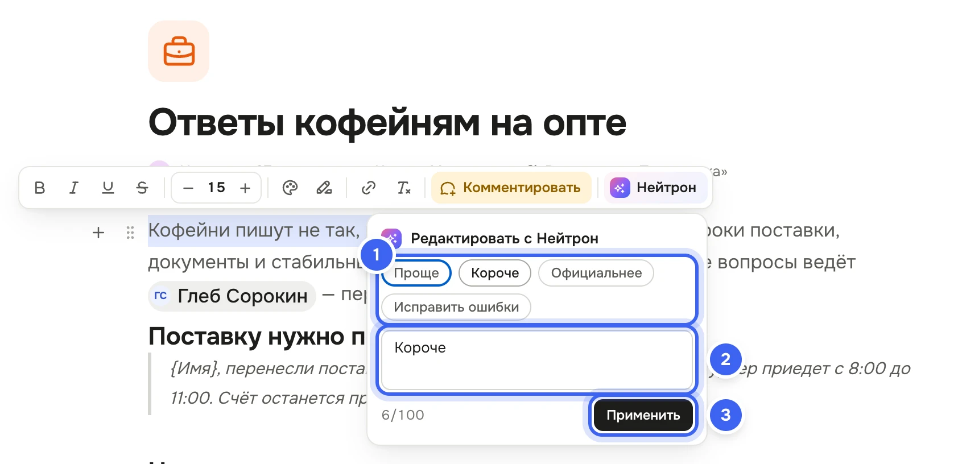
Task: Click the title Ответы кофейням на опте
Action: tap(387, 122)
